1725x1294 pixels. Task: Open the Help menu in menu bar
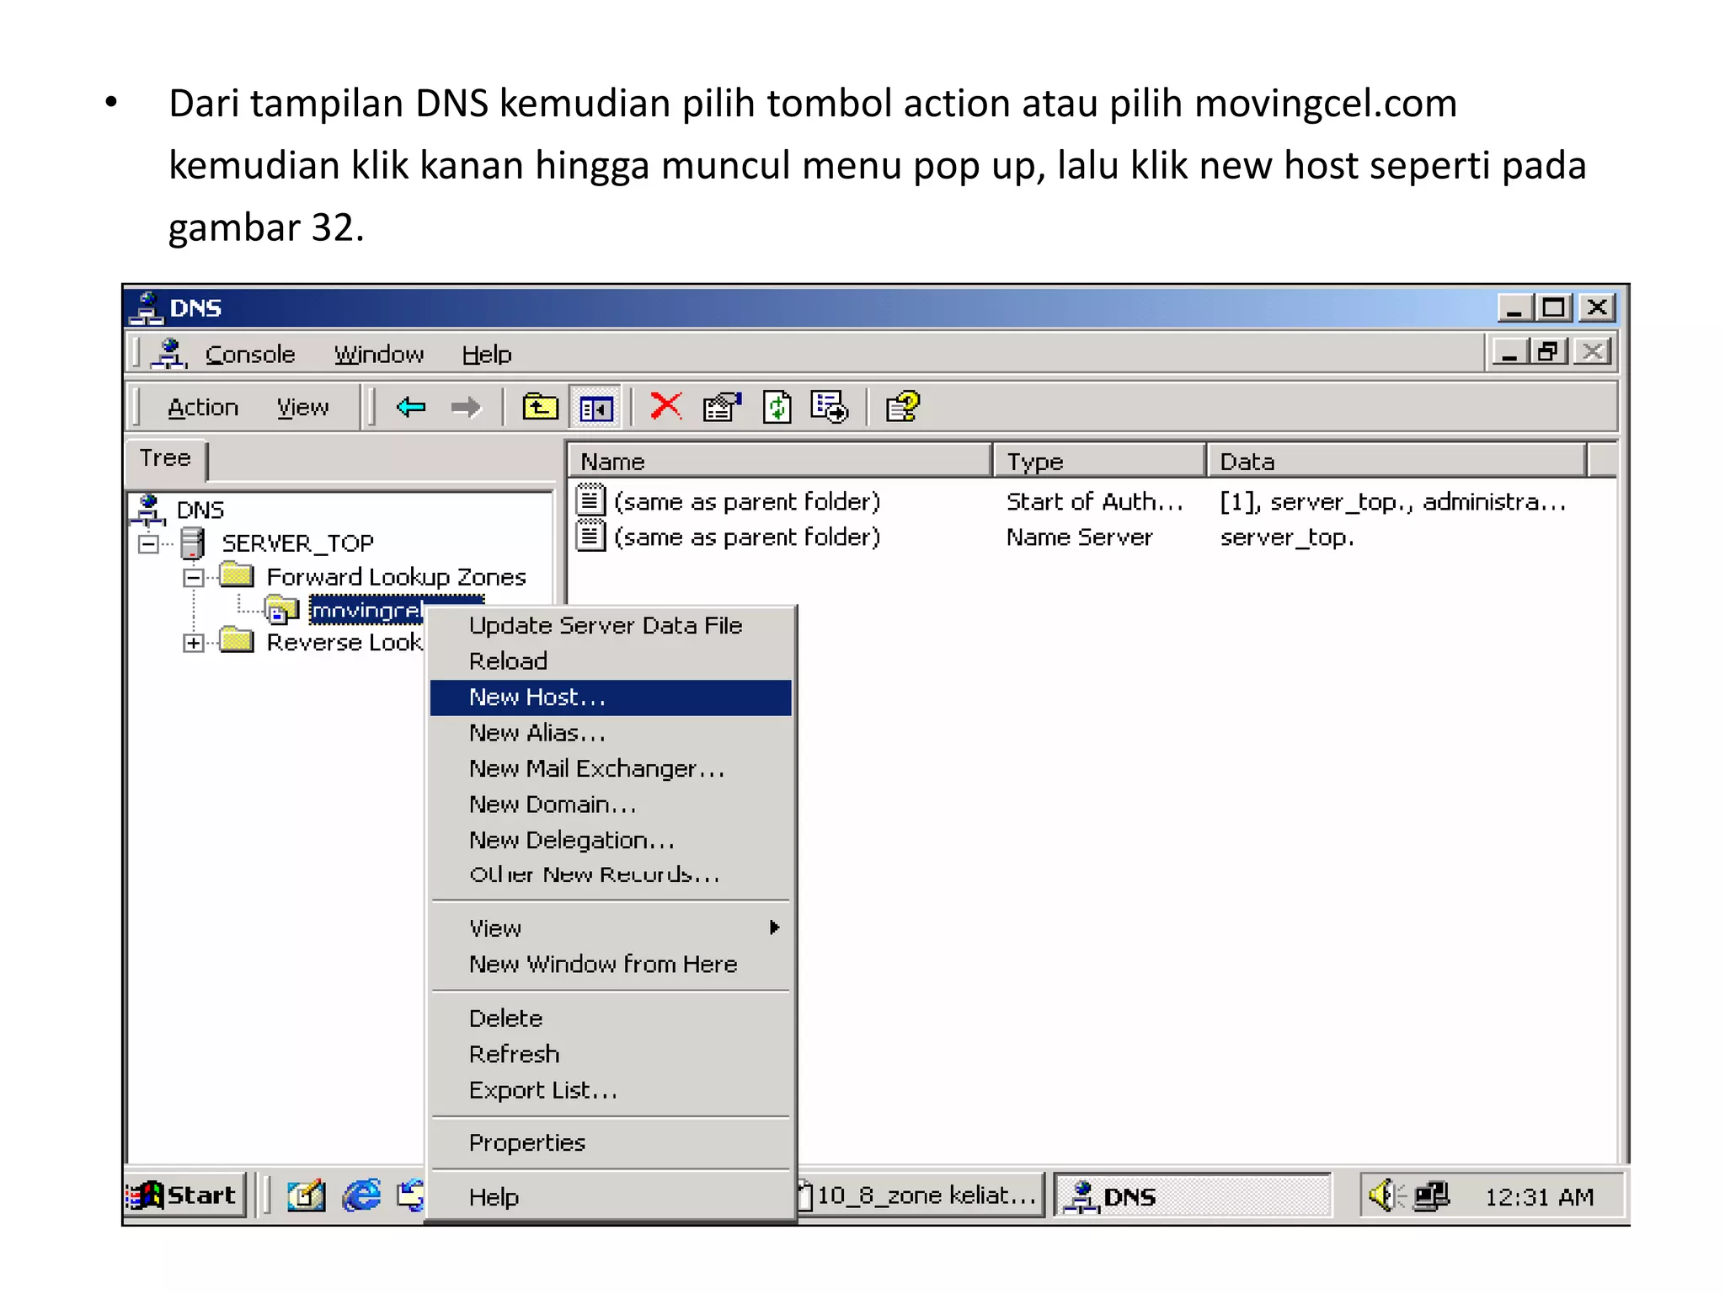pyautogui.click(x=487, y=355)
